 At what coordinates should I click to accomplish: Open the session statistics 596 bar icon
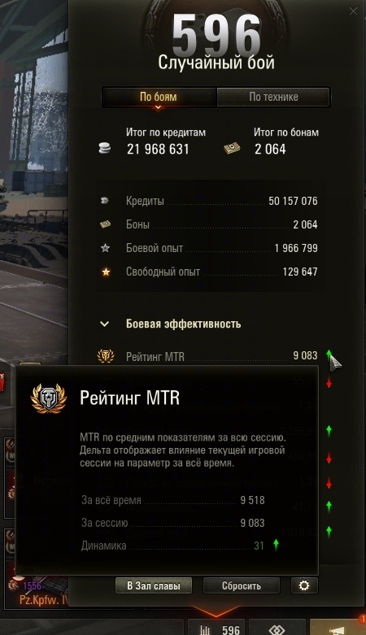(x=216, y=628)
